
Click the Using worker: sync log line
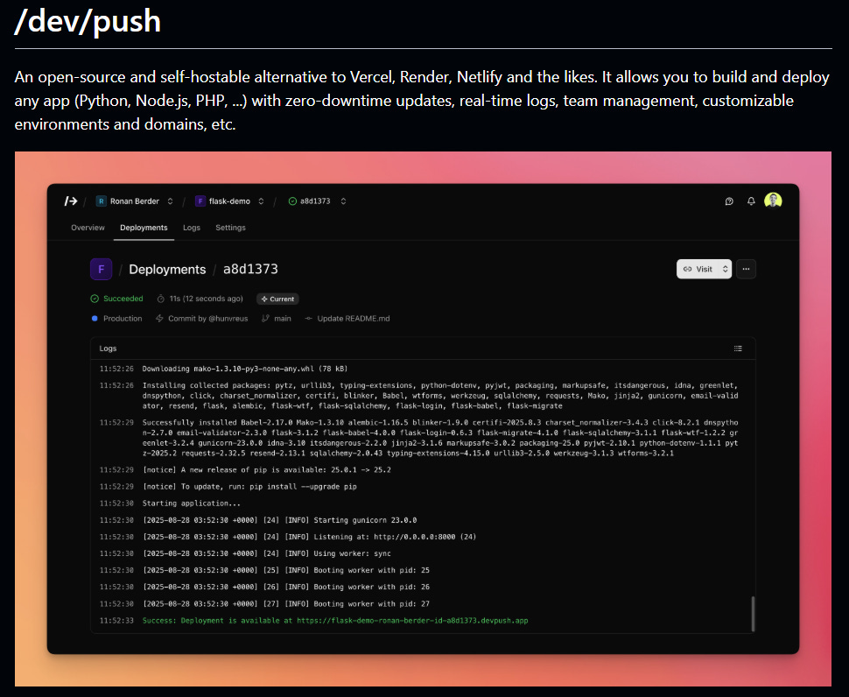tap(266, 553)
